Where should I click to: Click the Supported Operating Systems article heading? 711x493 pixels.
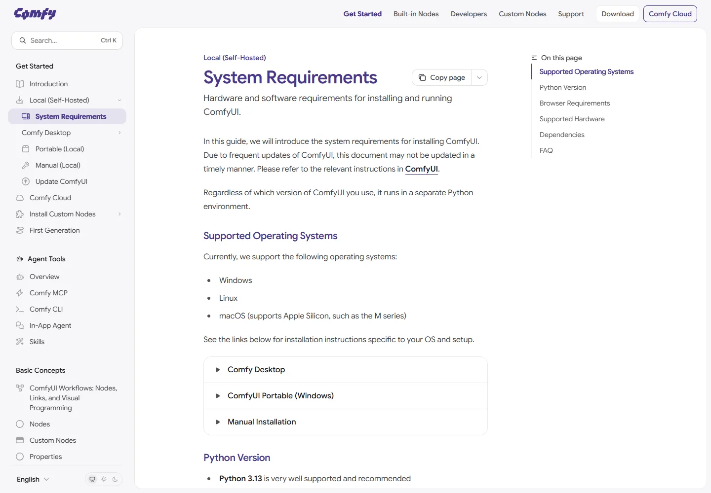click(271, 236)
